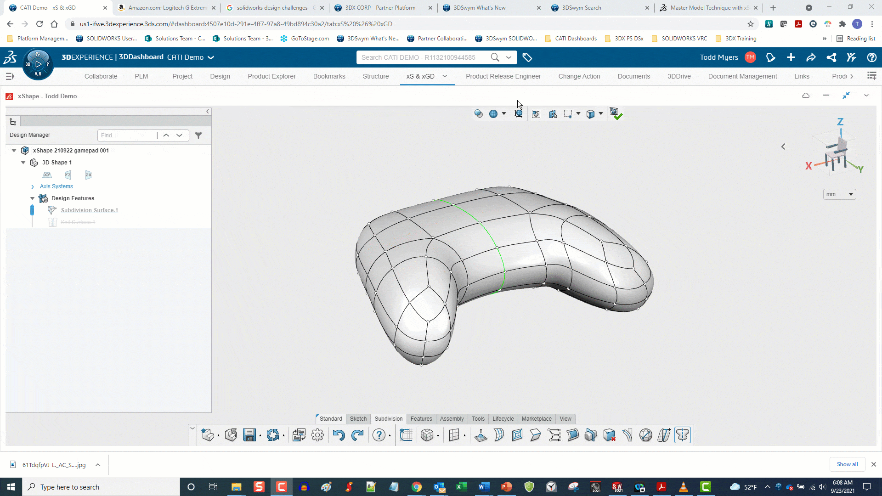The image size is (882, 496).
Task: Click the Undo button in toolbar
Action: click(339, 435)
